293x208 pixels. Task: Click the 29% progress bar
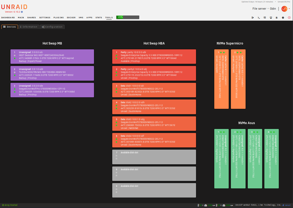127,17
